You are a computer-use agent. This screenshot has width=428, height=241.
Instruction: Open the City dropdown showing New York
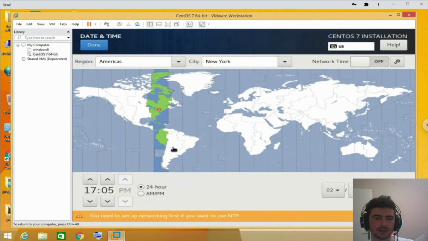coord(247,62)
